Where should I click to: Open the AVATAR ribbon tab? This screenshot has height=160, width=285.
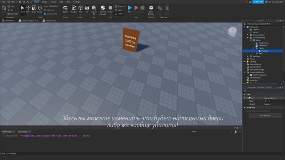(53, 2)
